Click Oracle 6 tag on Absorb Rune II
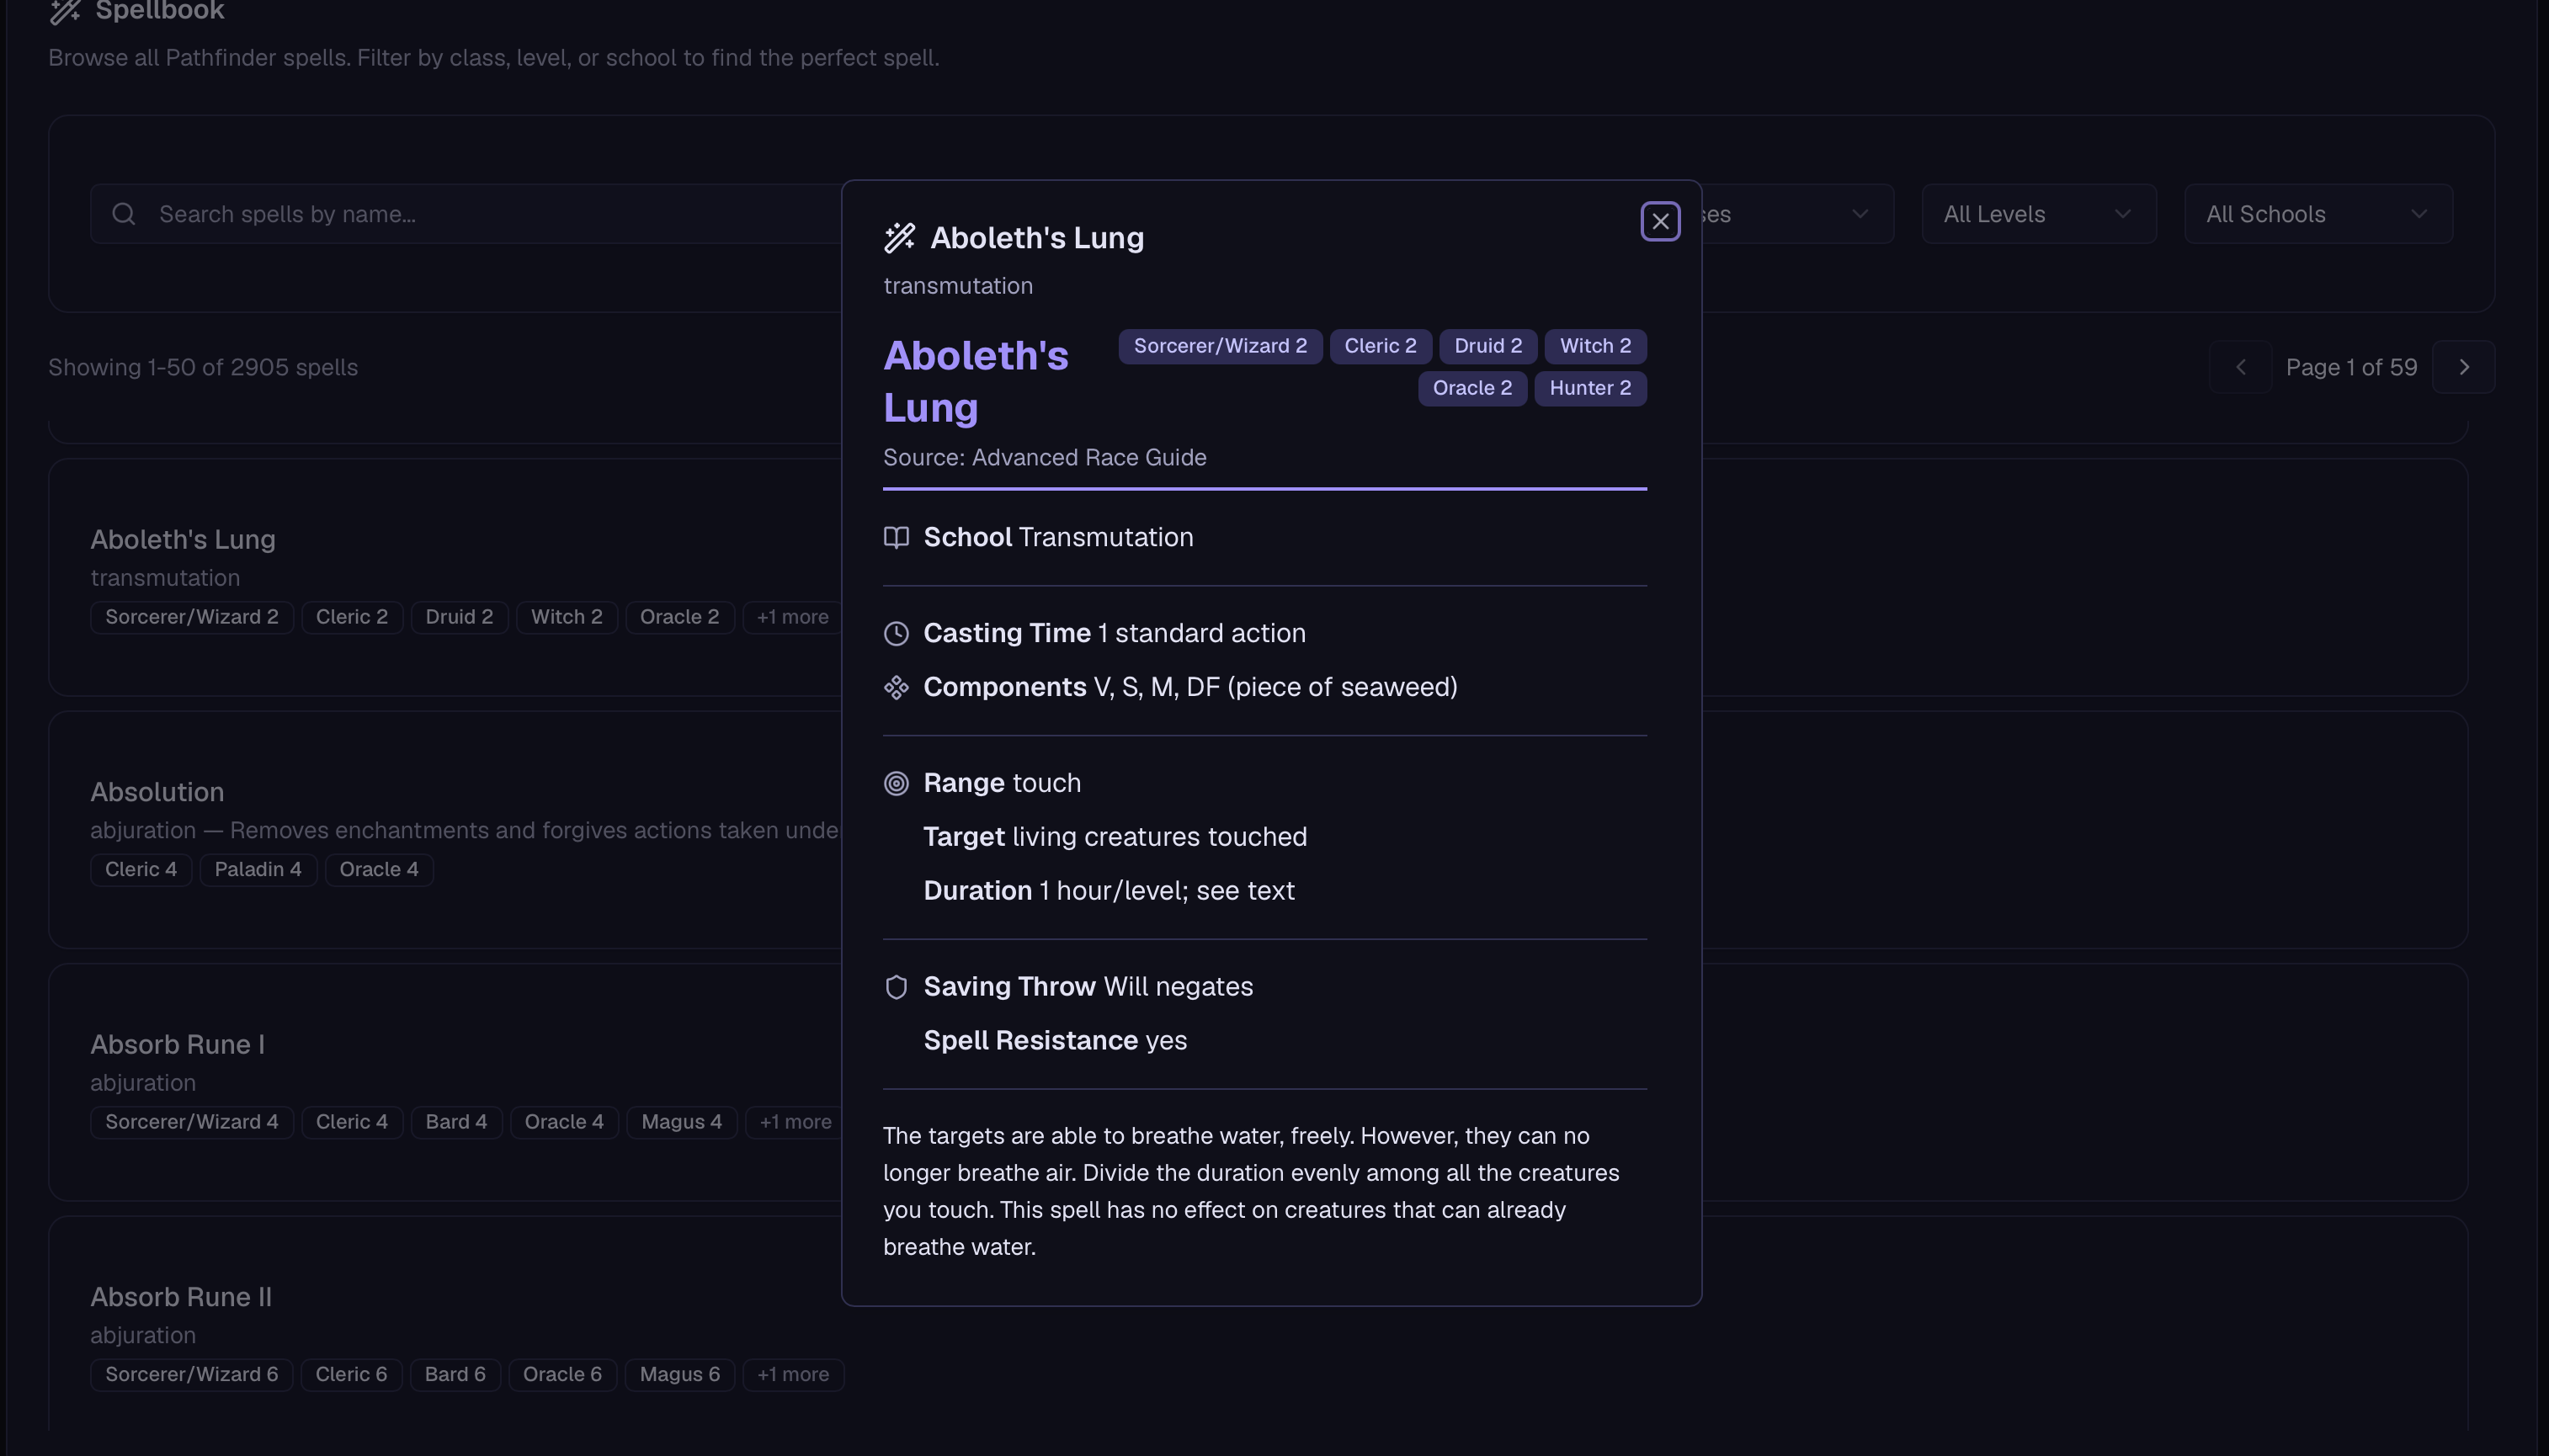Image resolution: width=2549 pixels, height=1456 pixels. (562, 1374)
